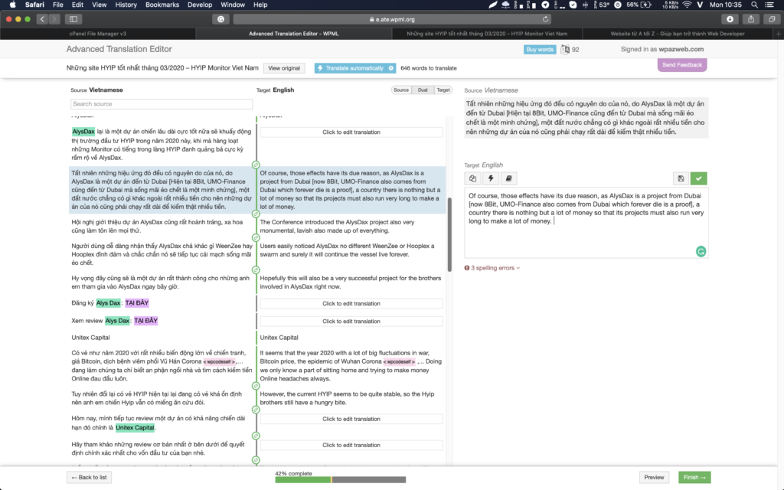Add a new Safari tab with plus
This screenshot has width=784, height=490.
click(x=779, y=34)
